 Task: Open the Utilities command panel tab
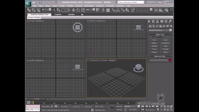pos(170,21)
